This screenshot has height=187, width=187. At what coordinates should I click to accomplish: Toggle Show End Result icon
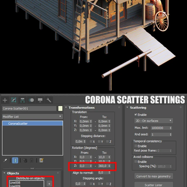click(15, 160)
